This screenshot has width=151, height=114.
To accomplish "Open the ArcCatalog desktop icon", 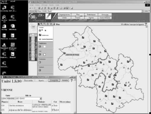I will point(4,9).
